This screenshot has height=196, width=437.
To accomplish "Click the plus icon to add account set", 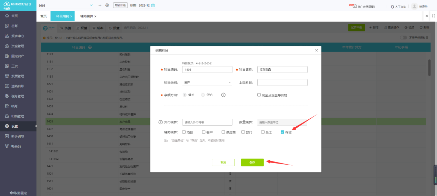I will [100, 5].
